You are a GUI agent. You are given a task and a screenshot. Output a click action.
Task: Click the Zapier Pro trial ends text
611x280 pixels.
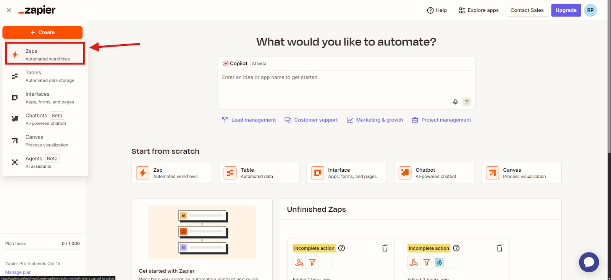coord(33,264)
